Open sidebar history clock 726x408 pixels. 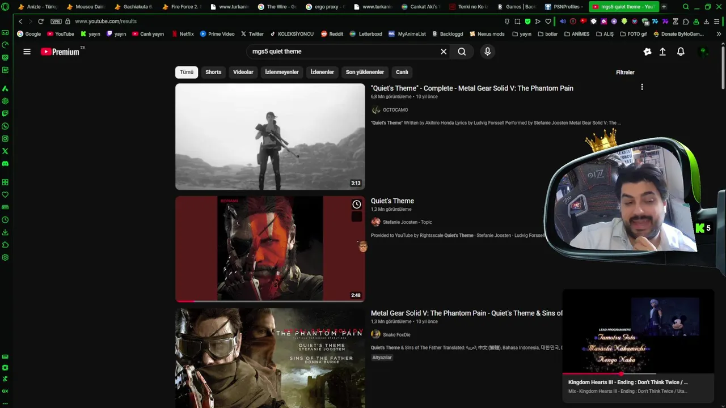click(x=5, y=220)
